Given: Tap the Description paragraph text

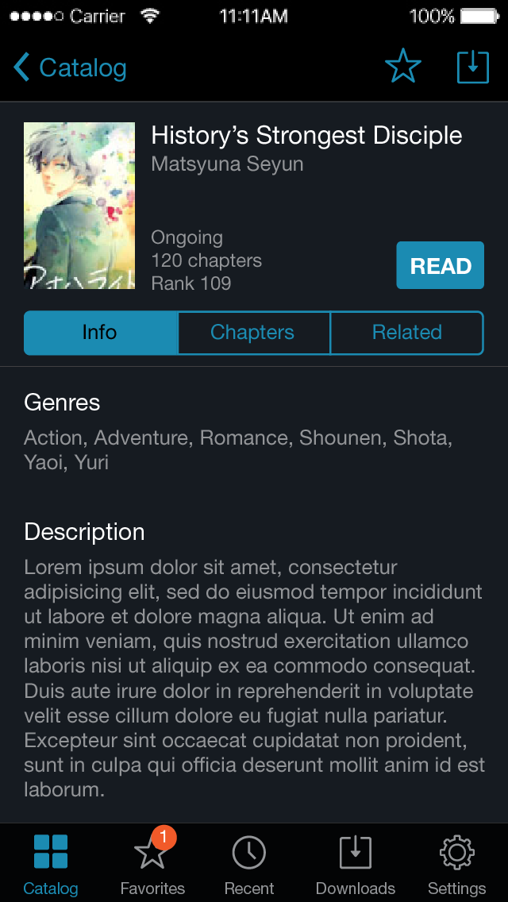Looking at the screenshot, I should [254, 679].
